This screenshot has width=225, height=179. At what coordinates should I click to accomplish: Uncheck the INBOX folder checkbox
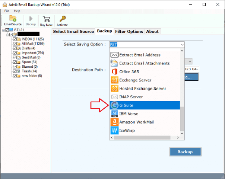pos(15,39)
